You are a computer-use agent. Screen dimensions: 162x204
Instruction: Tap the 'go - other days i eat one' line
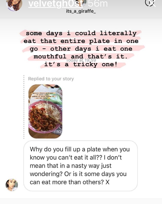coord(81,49)
